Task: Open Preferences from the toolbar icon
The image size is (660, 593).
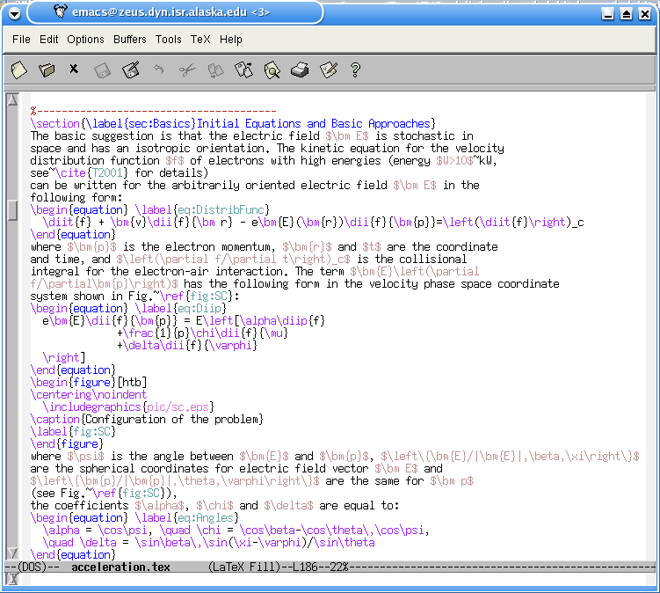Action: pyautogui.click(x=328, y=69)
